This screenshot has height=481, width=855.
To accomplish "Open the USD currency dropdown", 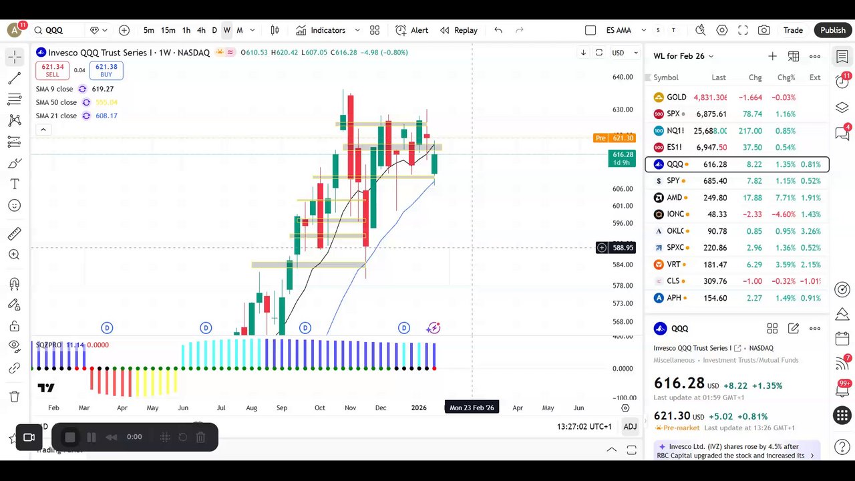I will 625,53.
